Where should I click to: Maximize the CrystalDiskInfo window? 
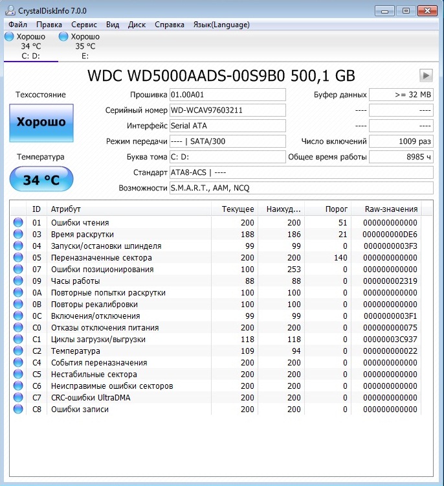click(x=406, y=11)
